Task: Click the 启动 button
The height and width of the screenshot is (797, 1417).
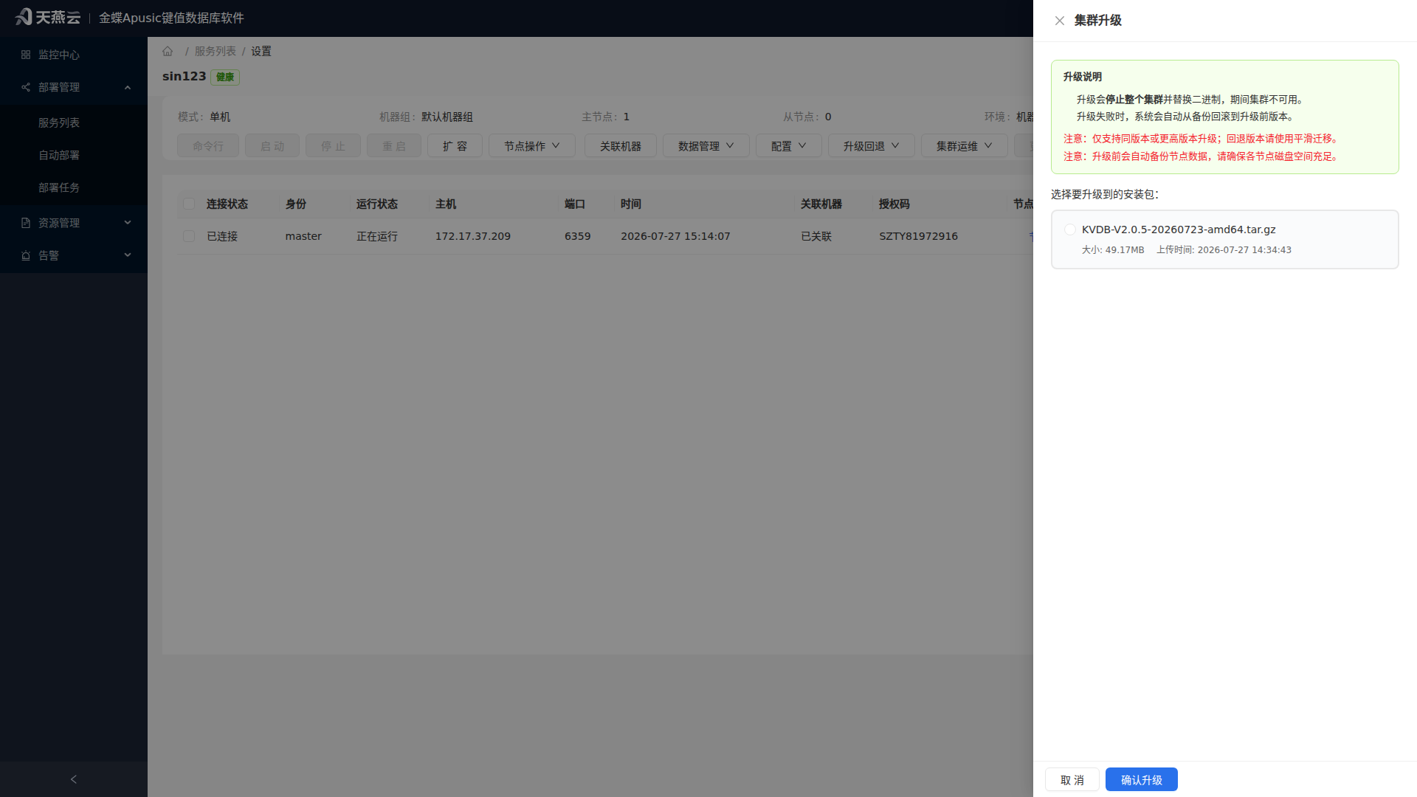Action: click(x=272, y=146)
